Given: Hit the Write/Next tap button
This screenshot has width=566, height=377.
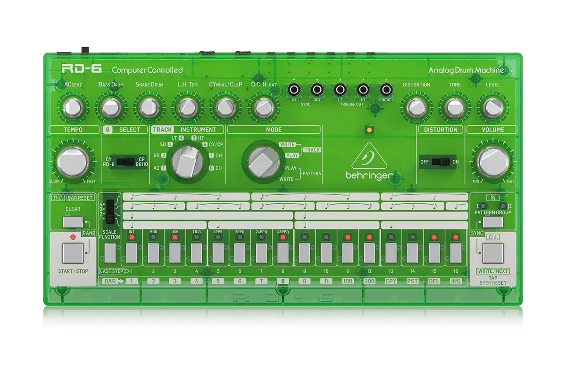Looking at the screenshot, I should pyautogui.click(x=493, y=254).
